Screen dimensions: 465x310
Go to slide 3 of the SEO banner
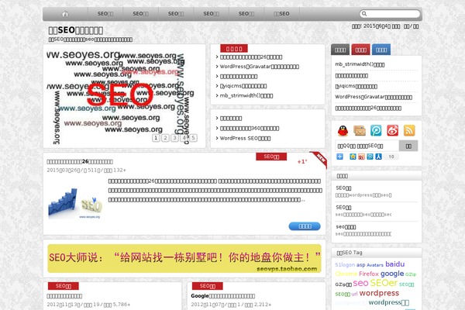[x=174, y=138]
